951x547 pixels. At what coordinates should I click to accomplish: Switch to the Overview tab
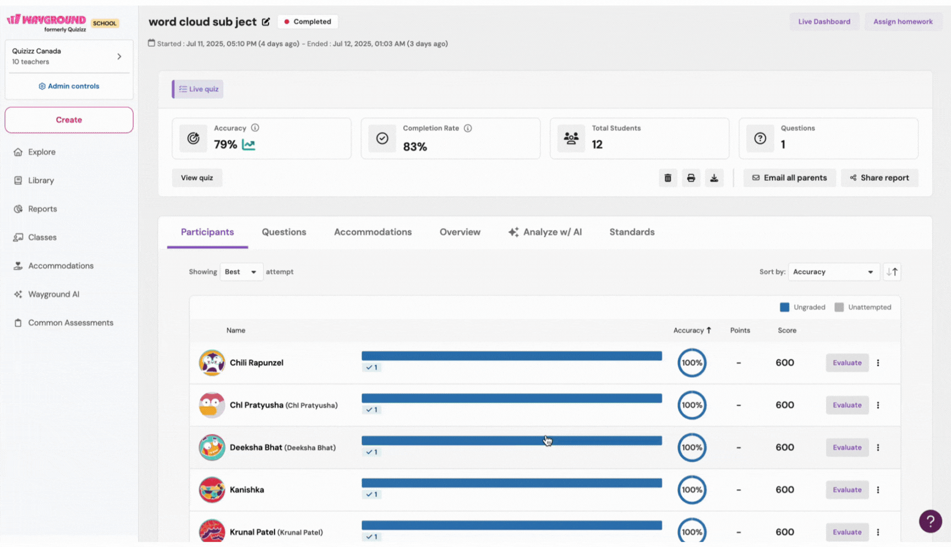[x=460, y=232]
